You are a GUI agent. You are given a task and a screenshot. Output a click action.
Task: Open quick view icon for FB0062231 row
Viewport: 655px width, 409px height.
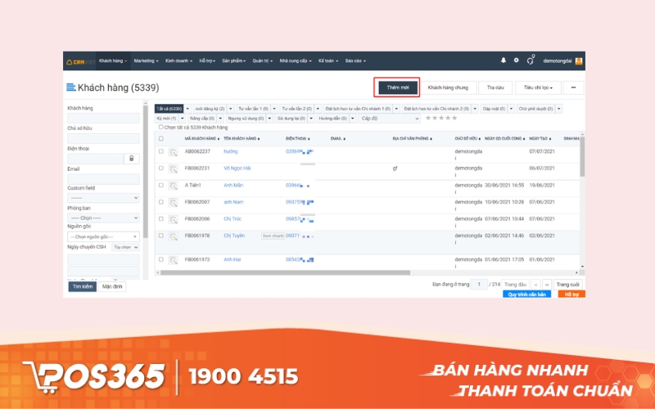tap(173, 169)
